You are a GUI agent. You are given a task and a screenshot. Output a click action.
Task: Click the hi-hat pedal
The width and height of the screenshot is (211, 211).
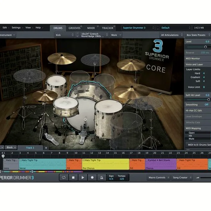pyautogui.click(x=51, y=139)
